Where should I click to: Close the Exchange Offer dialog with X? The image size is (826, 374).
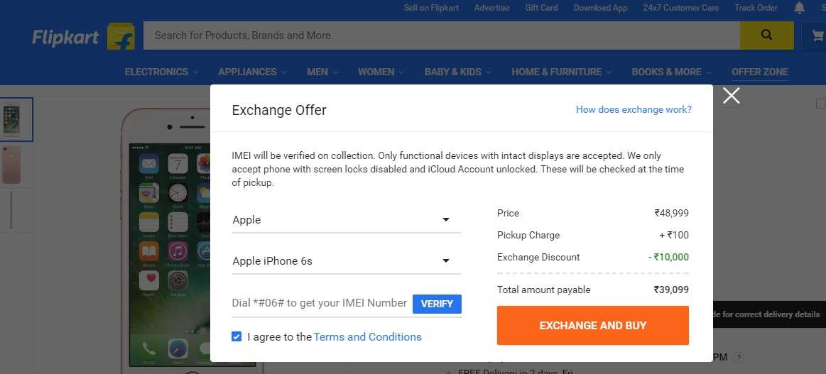tap(731, 96)
